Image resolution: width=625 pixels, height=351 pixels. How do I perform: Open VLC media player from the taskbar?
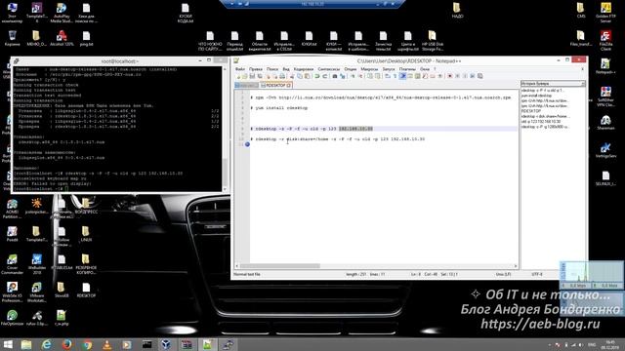point(106,344)
